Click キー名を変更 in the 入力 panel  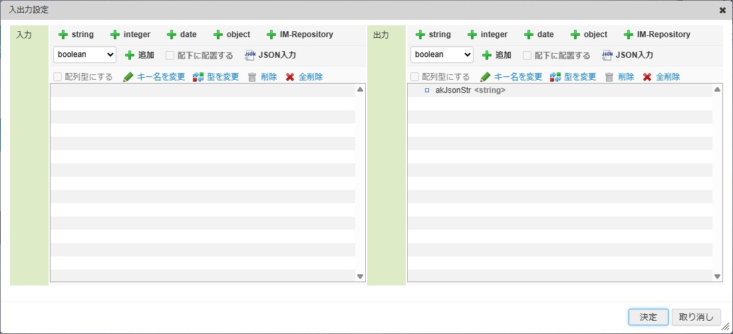click(x=154, y=77)
